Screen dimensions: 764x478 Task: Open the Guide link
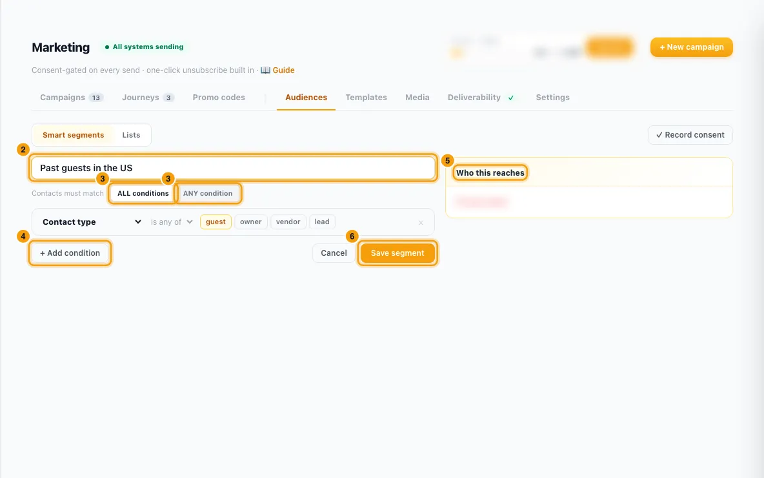(x=283, y=70)
